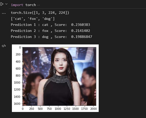Viewport: 146px width, 118px height.
Task: Click the x-axis tick label 2000
Action: (93, 109)
